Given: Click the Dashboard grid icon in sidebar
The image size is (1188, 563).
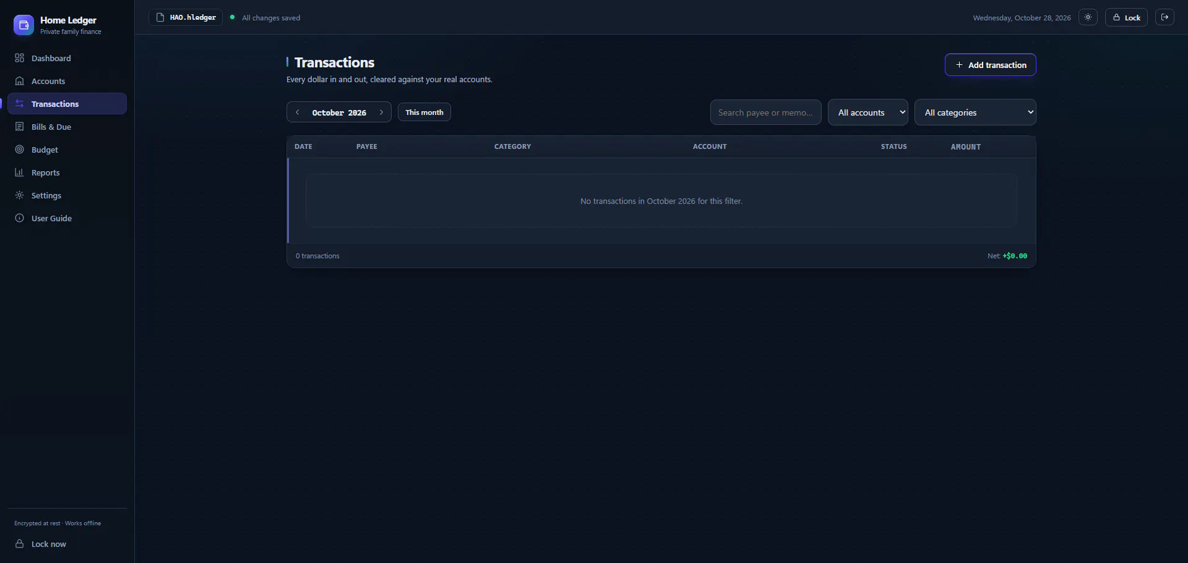Looking at the screenshot, I should click(x=19, y=58).
